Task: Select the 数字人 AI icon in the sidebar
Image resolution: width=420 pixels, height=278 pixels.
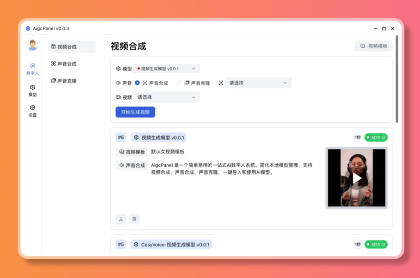Action: 33,66
